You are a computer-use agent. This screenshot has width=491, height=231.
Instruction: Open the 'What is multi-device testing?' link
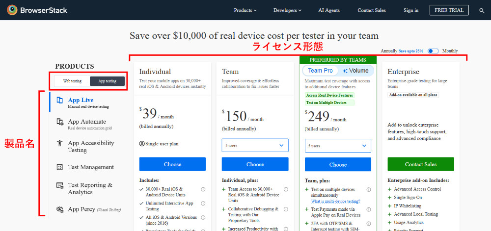[x=335, y=201]
